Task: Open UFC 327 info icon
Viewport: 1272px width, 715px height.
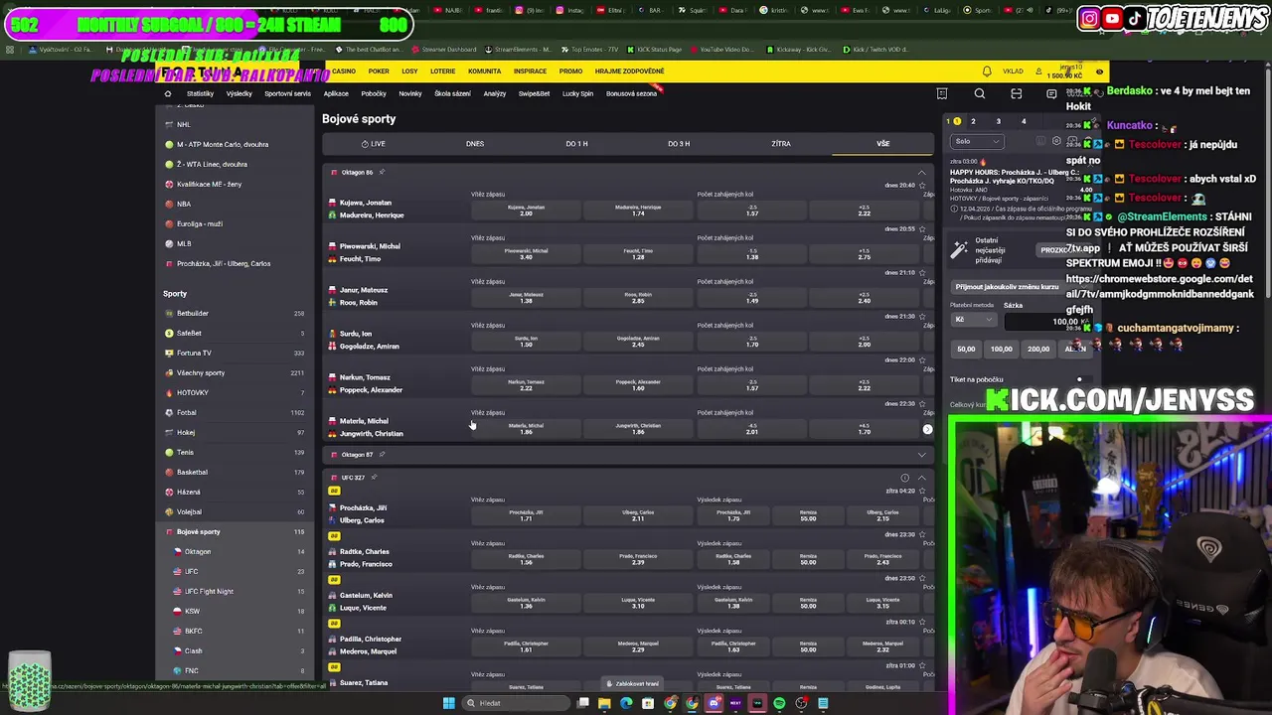Action: click(x=904, y=478)
